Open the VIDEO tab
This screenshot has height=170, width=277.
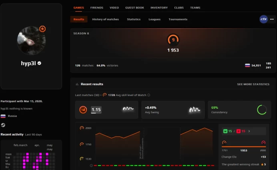(114, 8)
